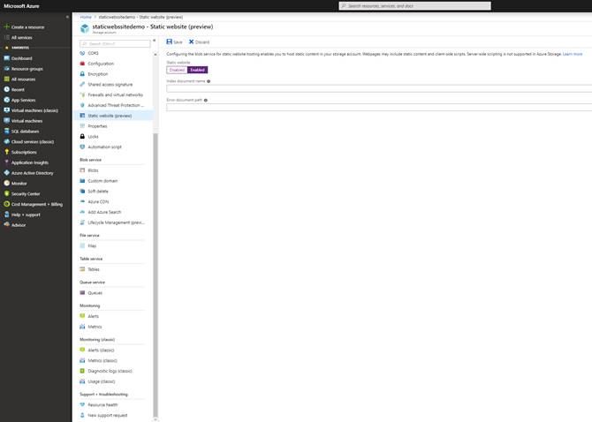The height and width of the screenshot is (422, 592).
Task: Set static website to Enabled
Action: point(197,70)
